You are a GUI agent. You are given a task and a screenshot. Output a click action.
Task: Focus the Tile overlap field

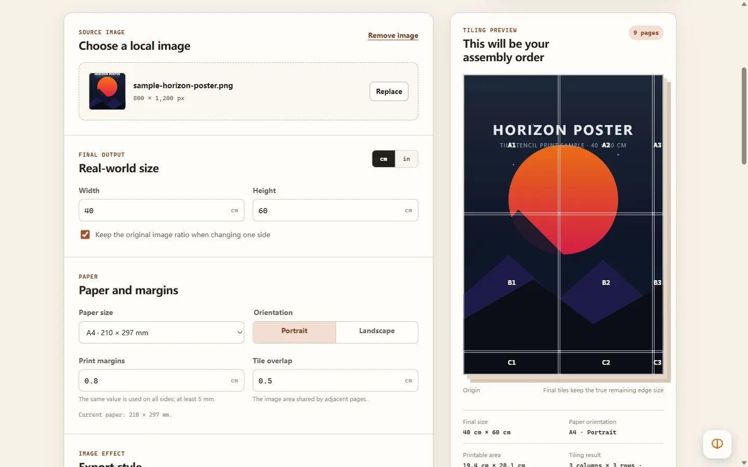tap(336, 380)
